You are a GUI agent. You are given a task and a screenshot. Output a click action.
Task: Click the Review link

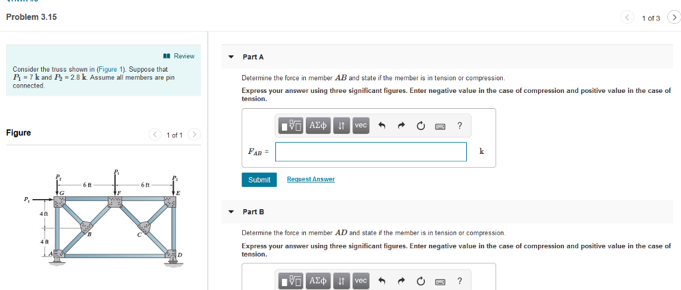[x=180, y=56]
